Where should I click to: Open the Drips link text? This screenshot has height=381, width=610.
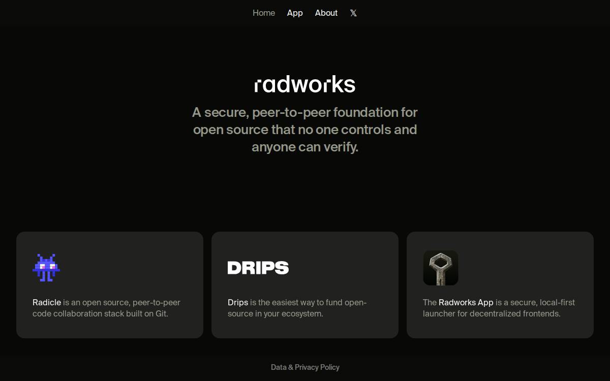pos(238,302)
